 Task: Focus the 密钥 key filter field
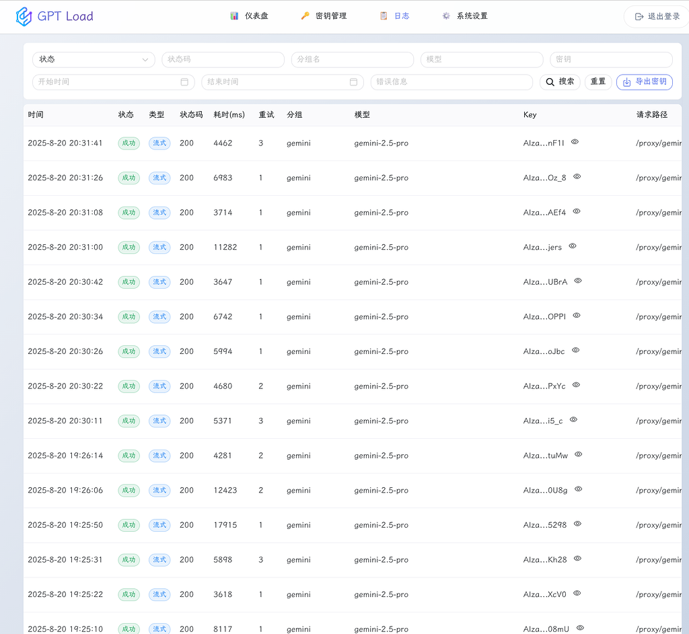pyautogui.click(x=611, y=59)
